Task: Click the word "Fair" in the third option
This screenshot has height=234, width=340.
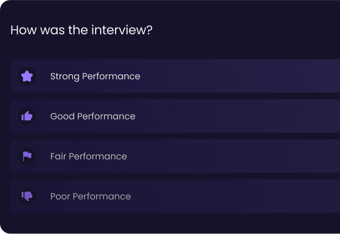Action: tap(58, 156)
